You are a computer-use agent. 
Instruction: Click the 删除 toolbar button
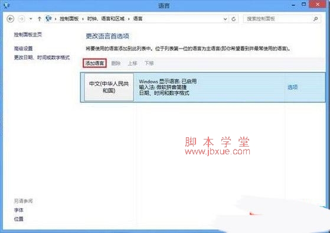[x=116, y=63]
